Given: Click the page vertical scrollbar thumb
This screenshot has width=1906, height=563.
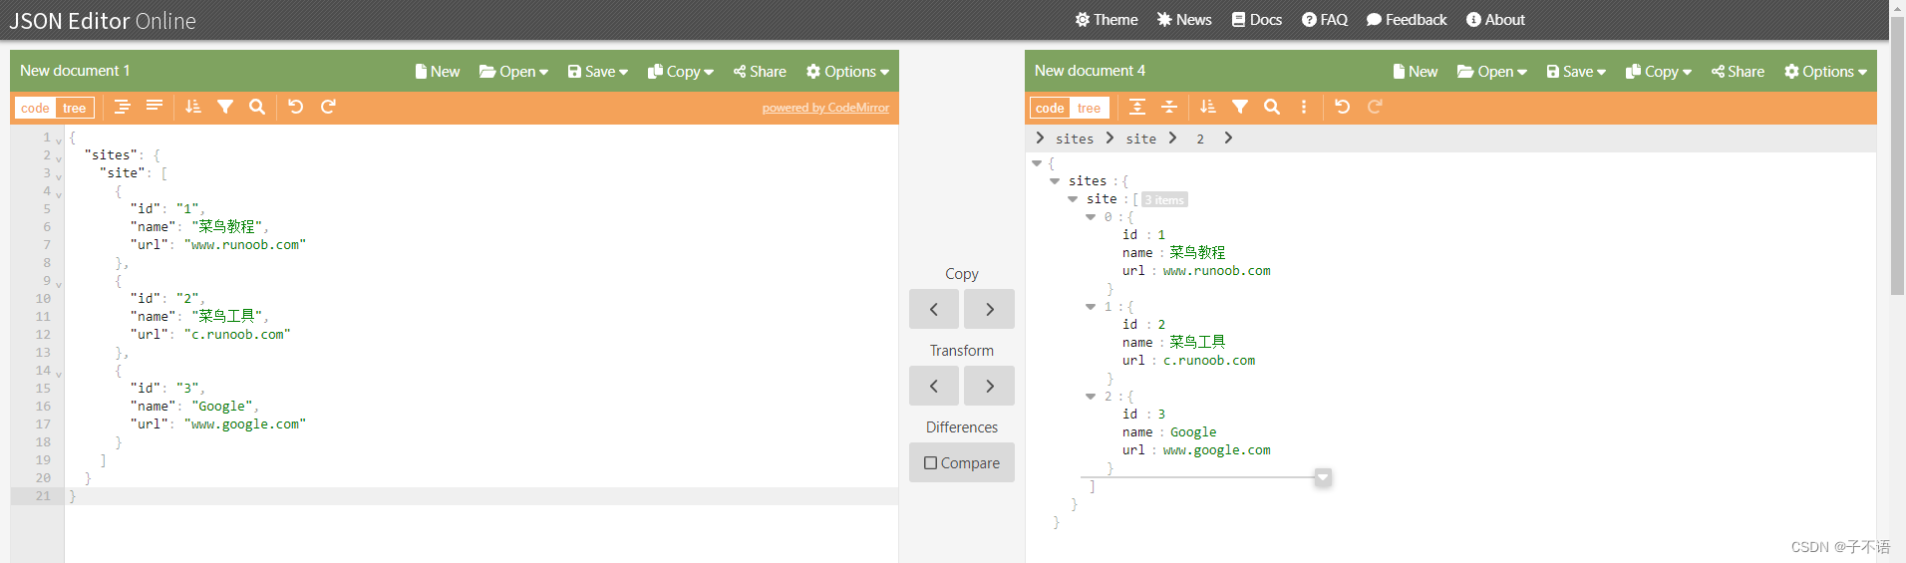Looking at the screenshot, I should click(1897, 154).
